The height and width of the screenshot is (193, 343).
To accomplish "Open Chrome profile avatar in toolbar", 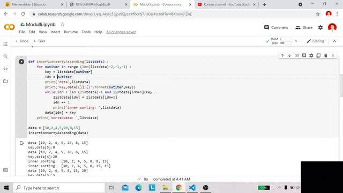I will click(x=329, y=14).
